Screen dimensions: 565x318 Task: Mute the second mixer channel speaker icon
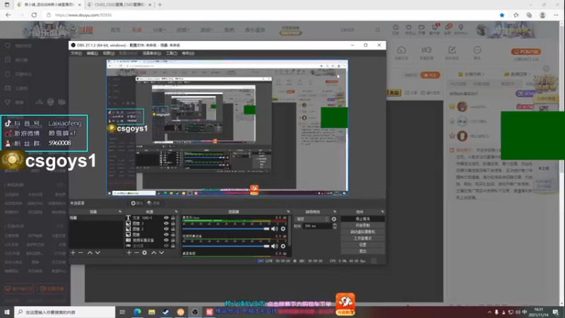tap(275, 246)
